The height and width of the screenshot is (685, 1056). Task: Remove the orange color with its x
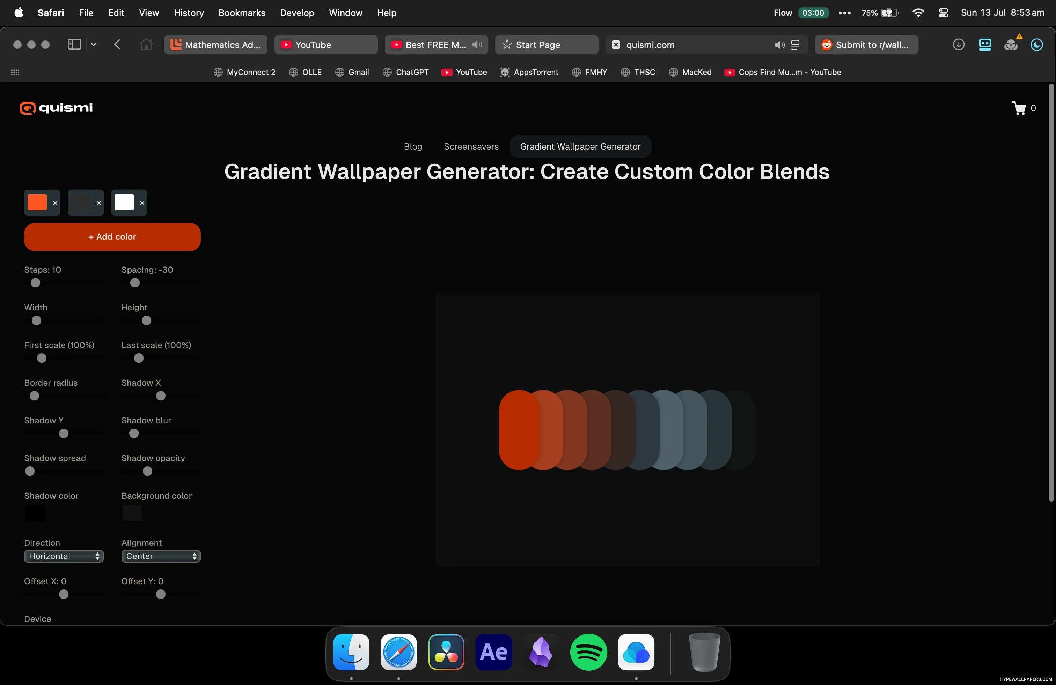55,203
